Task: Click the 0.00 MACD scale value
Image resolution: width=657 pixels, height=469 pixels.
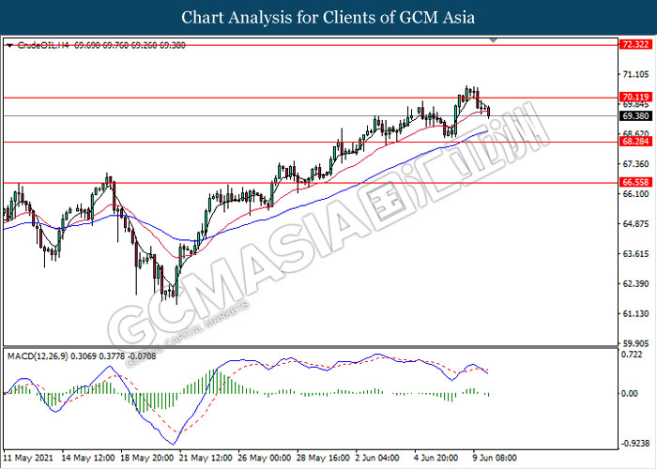Action: (630, 394)
